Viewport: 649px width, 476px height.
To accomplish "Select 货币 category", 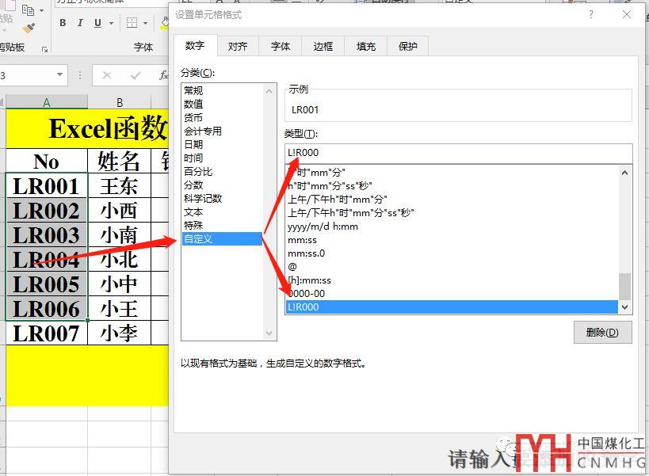I will (x=223, y=117).
